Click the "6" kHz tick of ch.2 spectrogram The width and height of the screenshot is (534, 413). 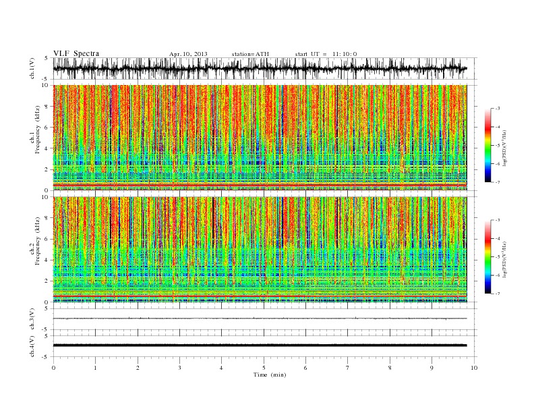(x=47, y=239)
